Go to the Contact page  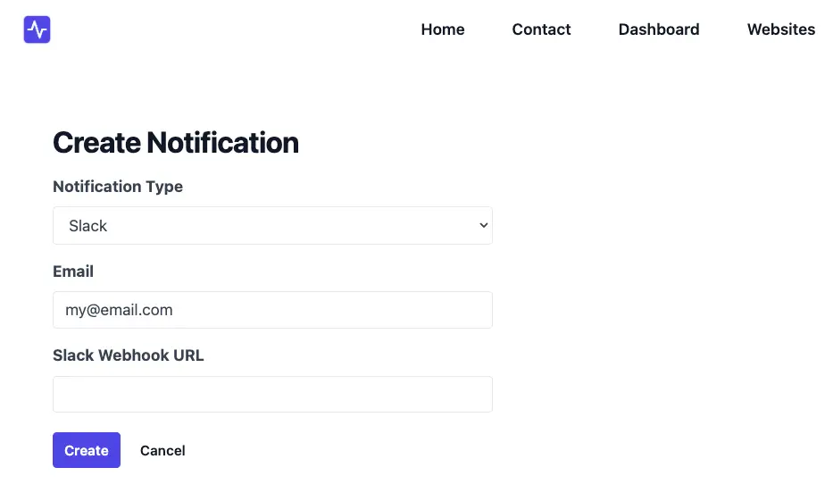tap(541, 29)
